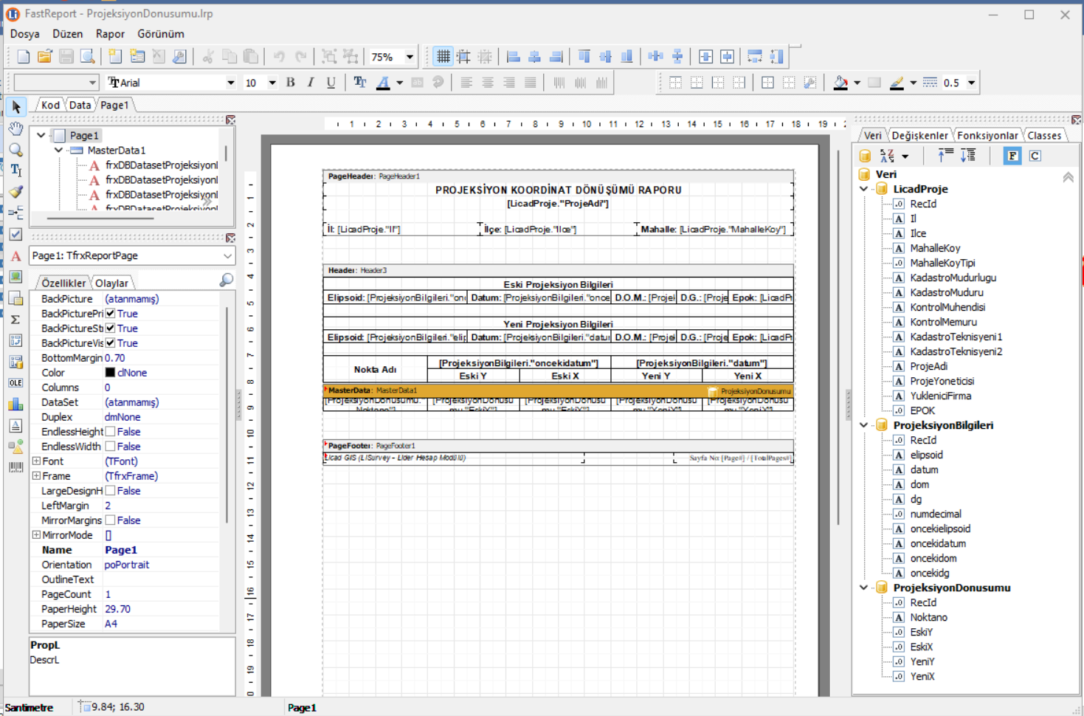Open a report file with the folder icon
This screenshot has width=1084, height=716.
coord(44,57)
